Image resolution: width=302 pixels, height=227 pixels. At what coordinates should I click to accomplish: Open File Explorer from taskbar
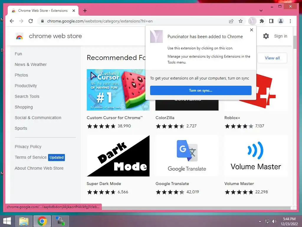coord(24,221)
